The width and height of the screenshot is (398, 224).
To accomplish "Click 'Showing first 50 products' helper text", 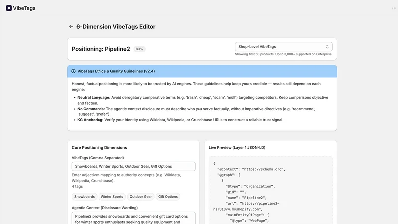I will click(x=284, y=54).
